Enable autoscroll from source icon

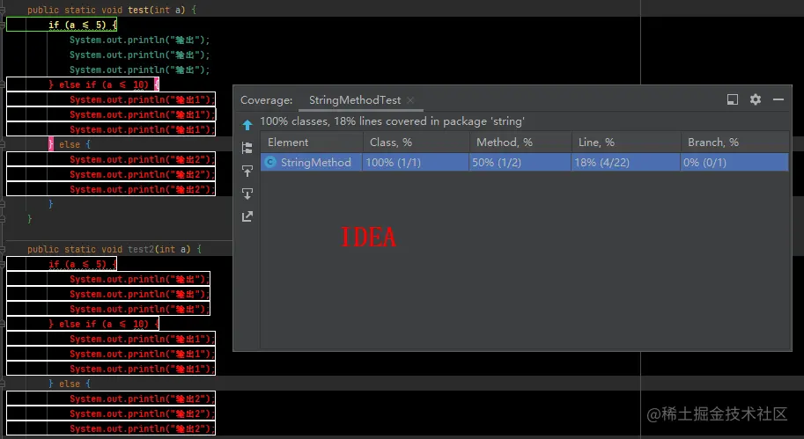coord(247,194)
